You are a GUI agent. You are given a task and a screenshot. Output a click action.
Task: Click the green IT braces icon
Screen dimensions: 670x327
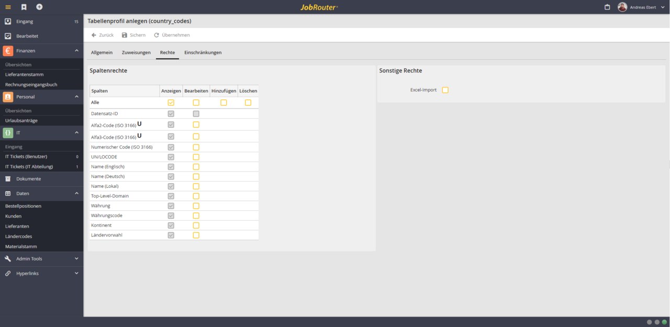[x=8, y=133]
